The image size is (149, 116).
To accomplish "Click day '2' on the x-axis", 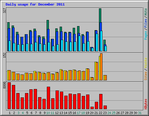I will tap(14, 113).
